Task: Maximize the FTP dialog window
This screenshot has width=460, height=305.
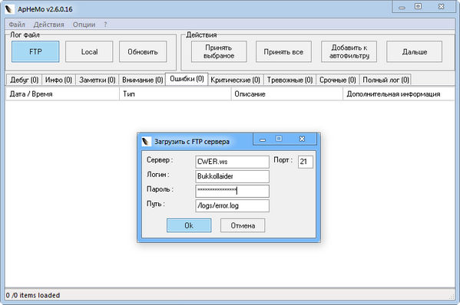Action: coord(279,139)
